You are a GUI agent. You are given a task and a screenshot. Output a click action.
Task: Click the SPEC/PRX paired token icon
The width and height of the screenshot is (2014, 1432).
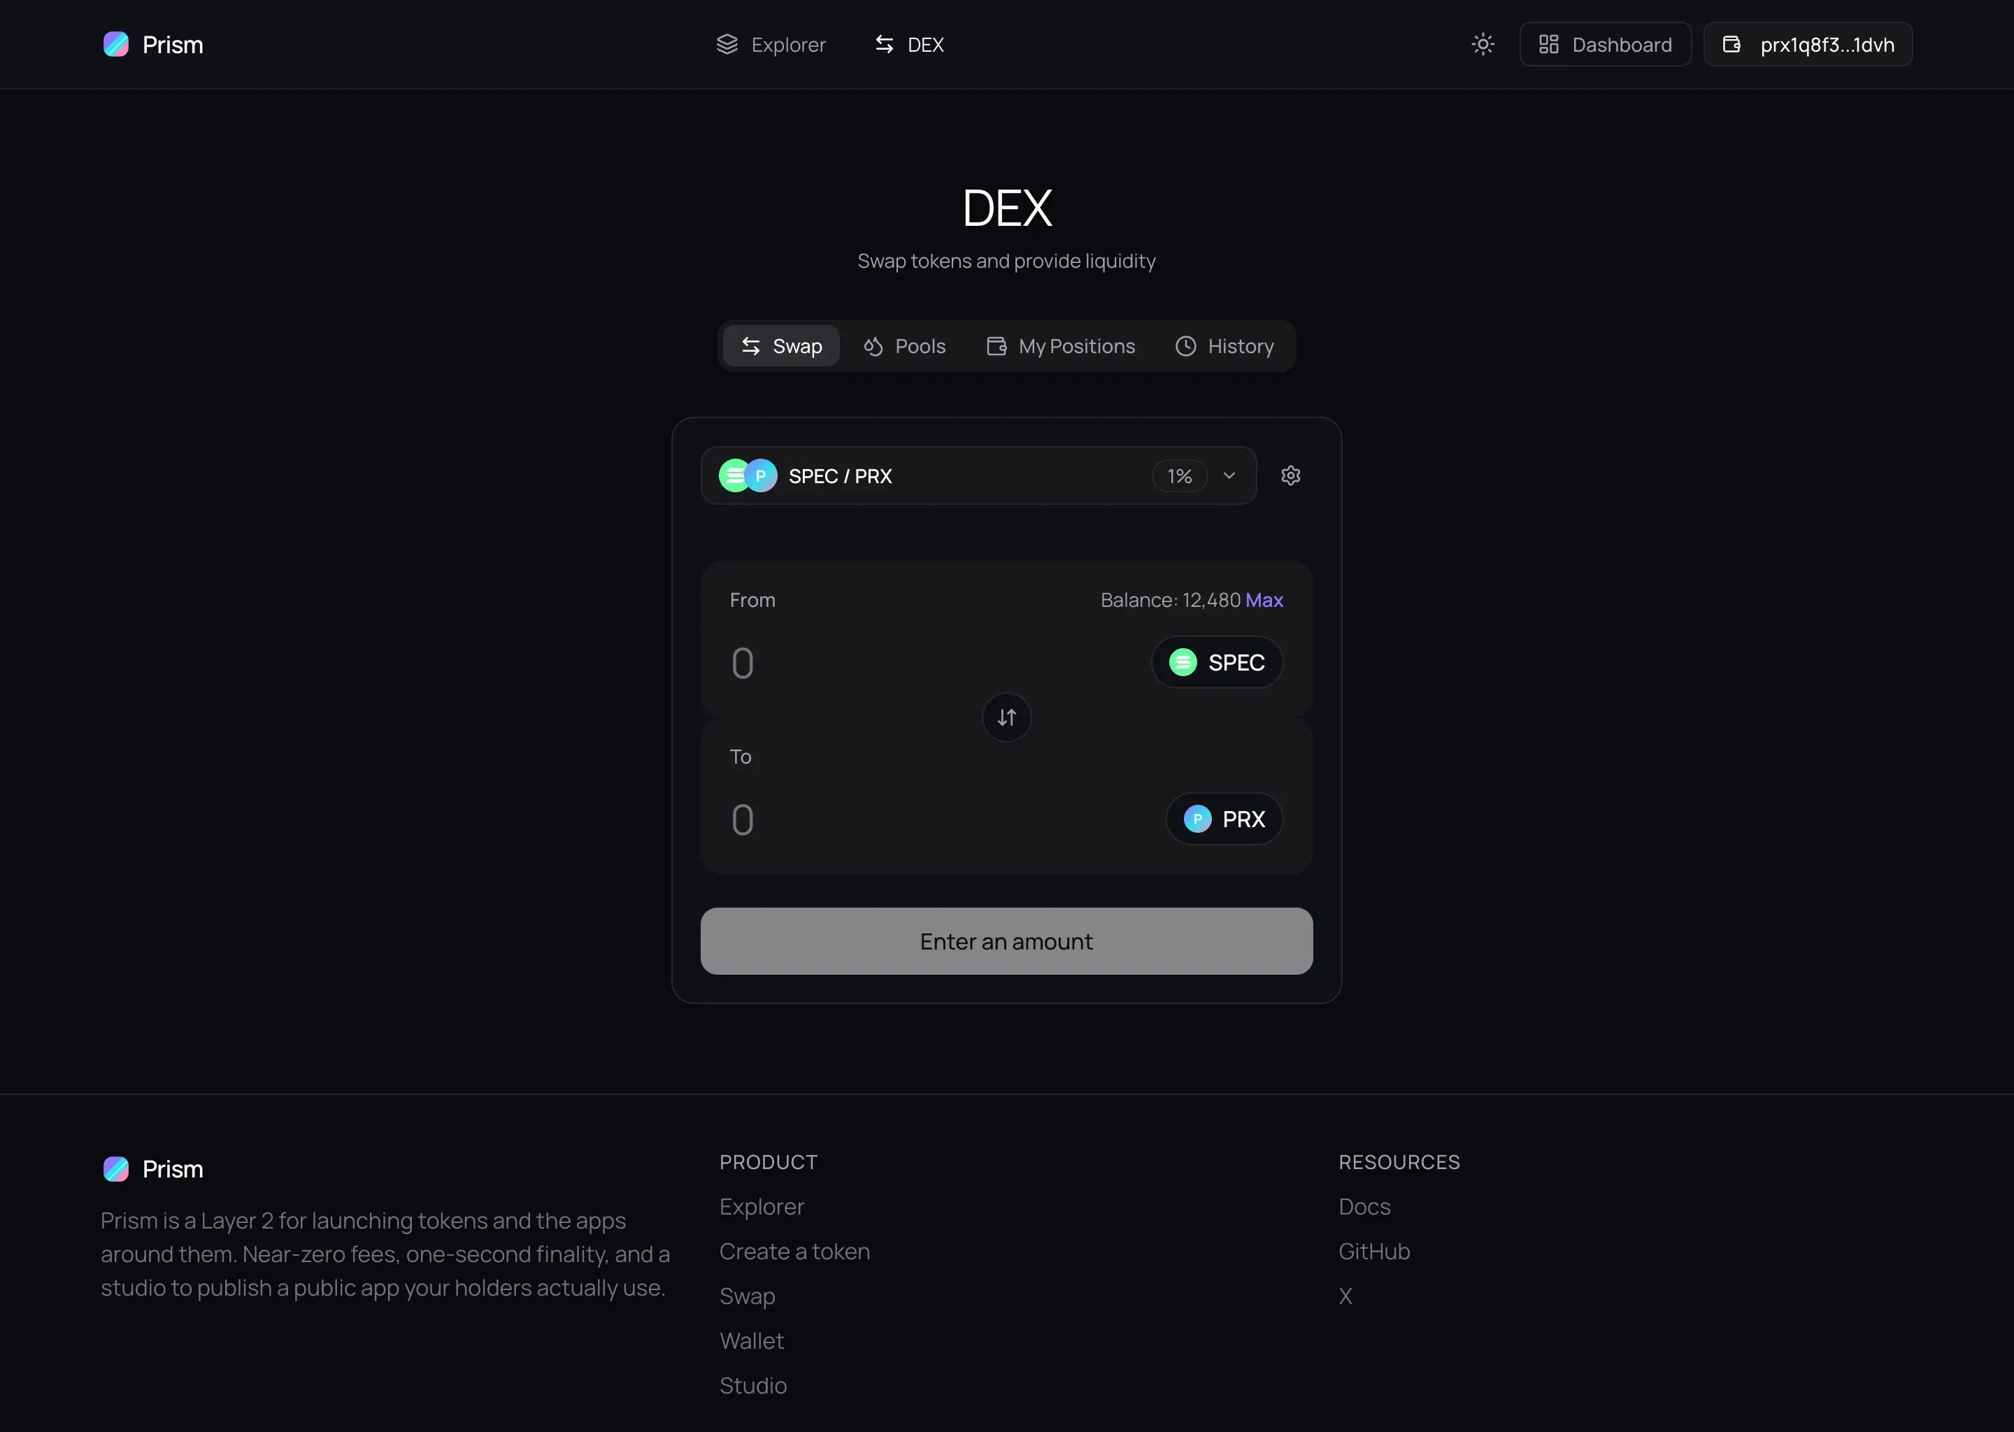pos(748,475)
